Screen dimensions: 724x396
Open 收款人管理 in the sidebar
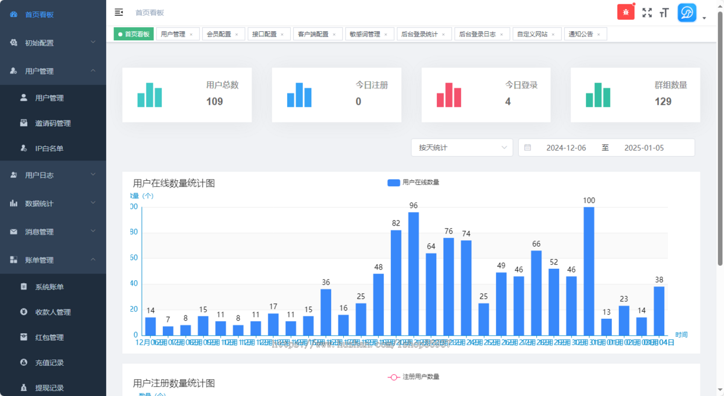click(53, 312)
